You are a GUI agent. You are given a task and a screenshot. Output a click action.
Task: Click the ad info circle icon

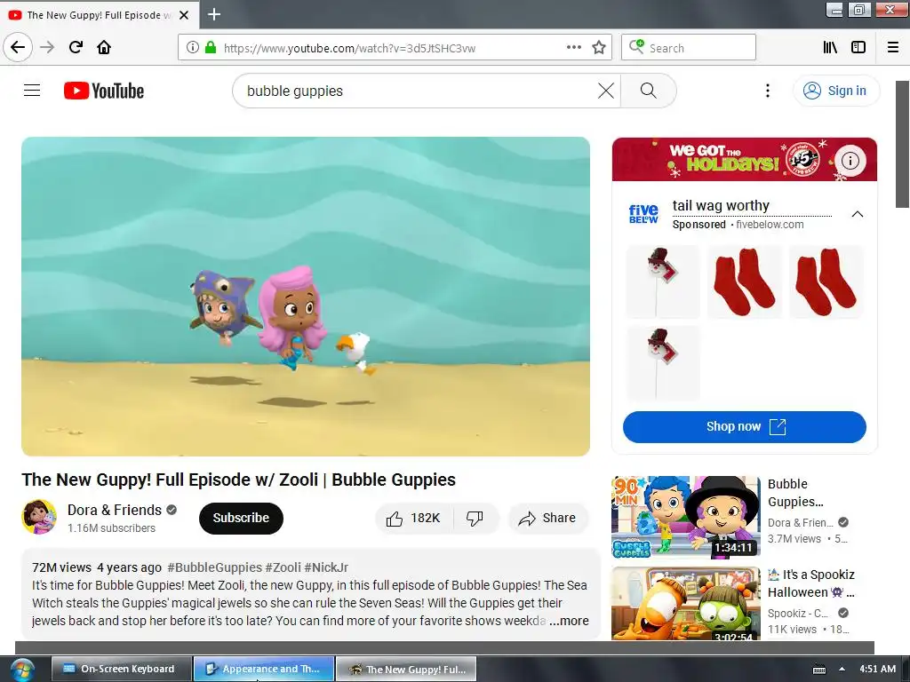(850, 160)
